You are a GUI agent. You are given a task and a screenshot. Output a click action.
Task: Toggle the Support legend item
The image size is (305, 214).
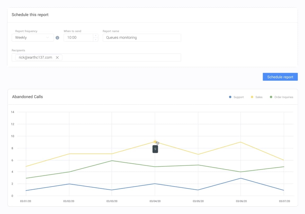pyautogui.click(x=236, y=97)
